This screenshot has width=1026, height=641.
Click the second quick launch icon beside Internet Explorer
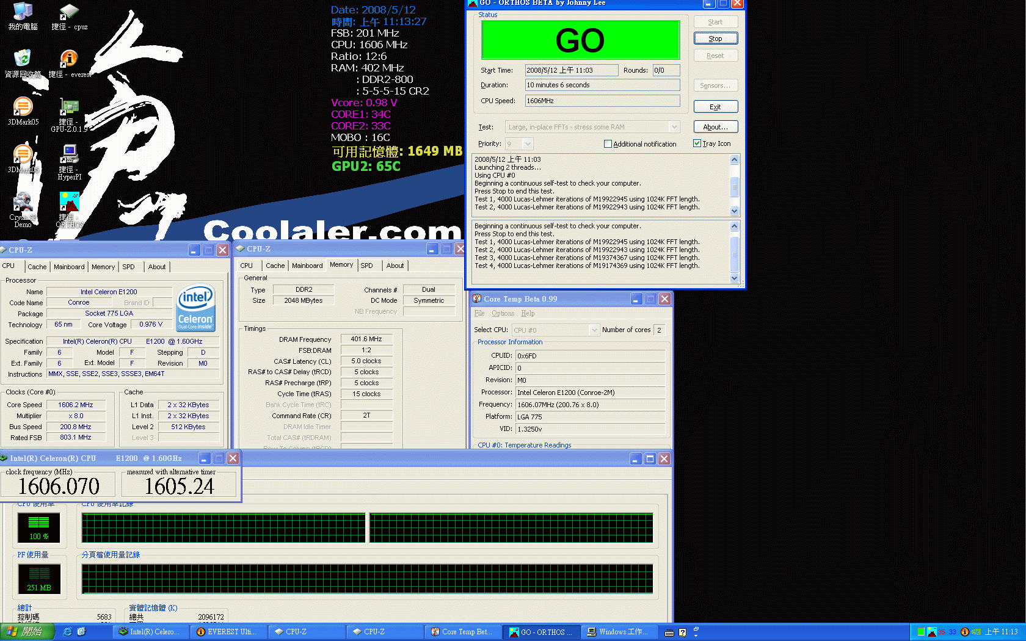point(81,632)
